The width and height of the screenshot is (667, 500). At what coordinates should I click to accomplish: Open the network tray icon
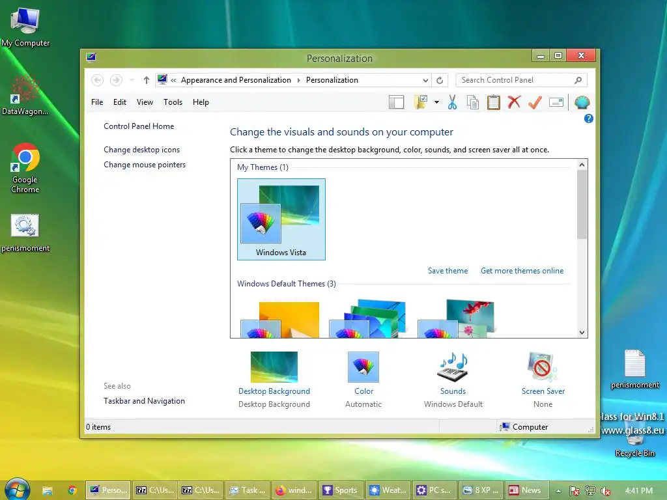click(590, 491)
